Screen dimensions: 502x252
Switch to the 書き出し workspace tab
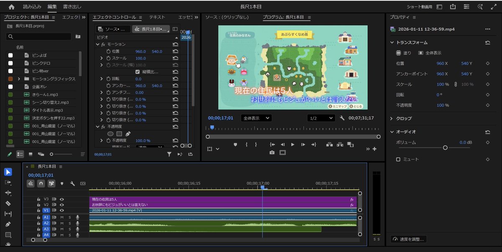pyautogui.click(x=72, y=7)
